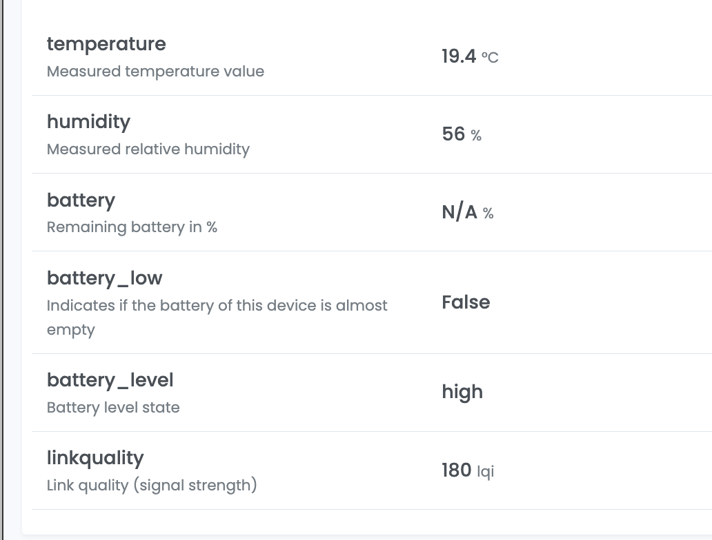
Task: Select the 56 % humidity reading
Action: [x=462, y=134]
